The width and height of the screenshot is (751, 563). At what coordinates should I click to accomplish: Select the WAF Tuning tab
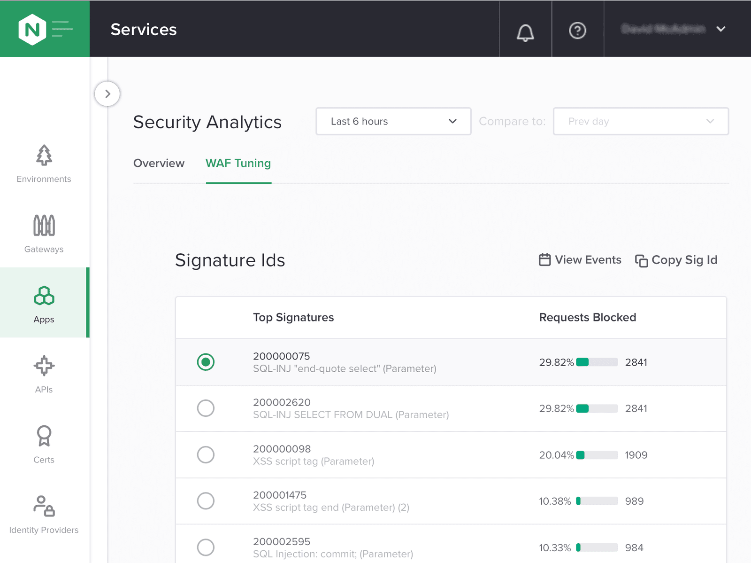(x=238, y=163)
